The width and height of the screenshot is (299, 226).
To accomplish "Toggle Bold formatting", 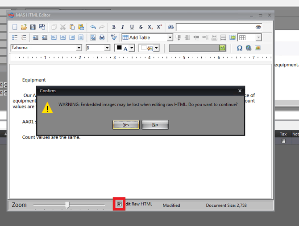I will pyautogui.click(x=114, y=27).
